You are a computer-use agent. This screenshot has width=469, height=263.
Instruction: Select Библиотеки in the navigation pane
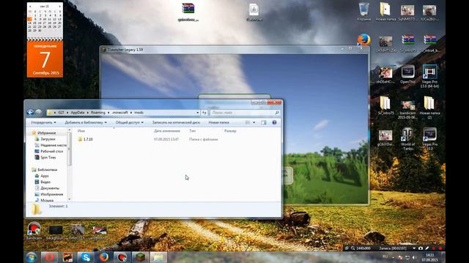tap(45, 169)
